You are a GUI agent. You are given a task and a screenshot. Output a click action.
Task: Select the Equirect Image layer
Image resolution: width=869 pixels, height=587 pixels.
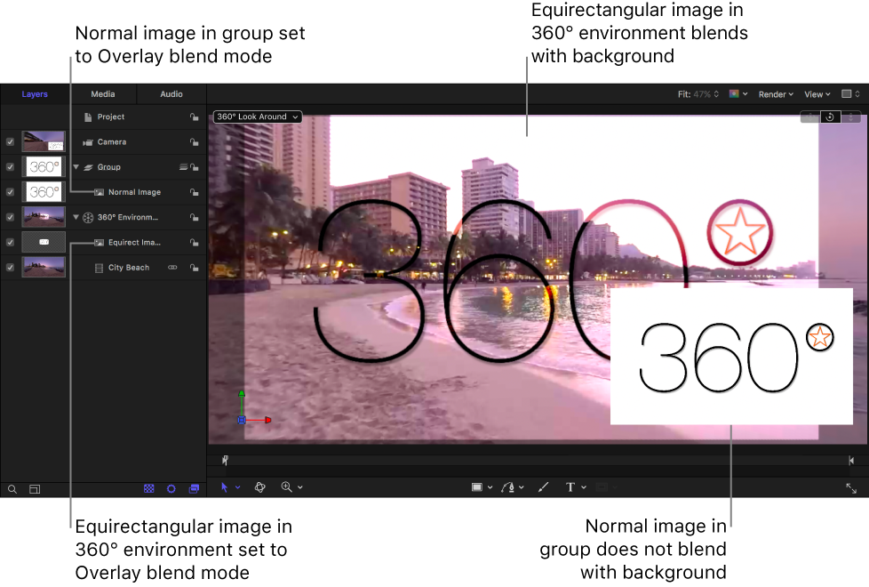pyautogui.click(x=135, y=242)
